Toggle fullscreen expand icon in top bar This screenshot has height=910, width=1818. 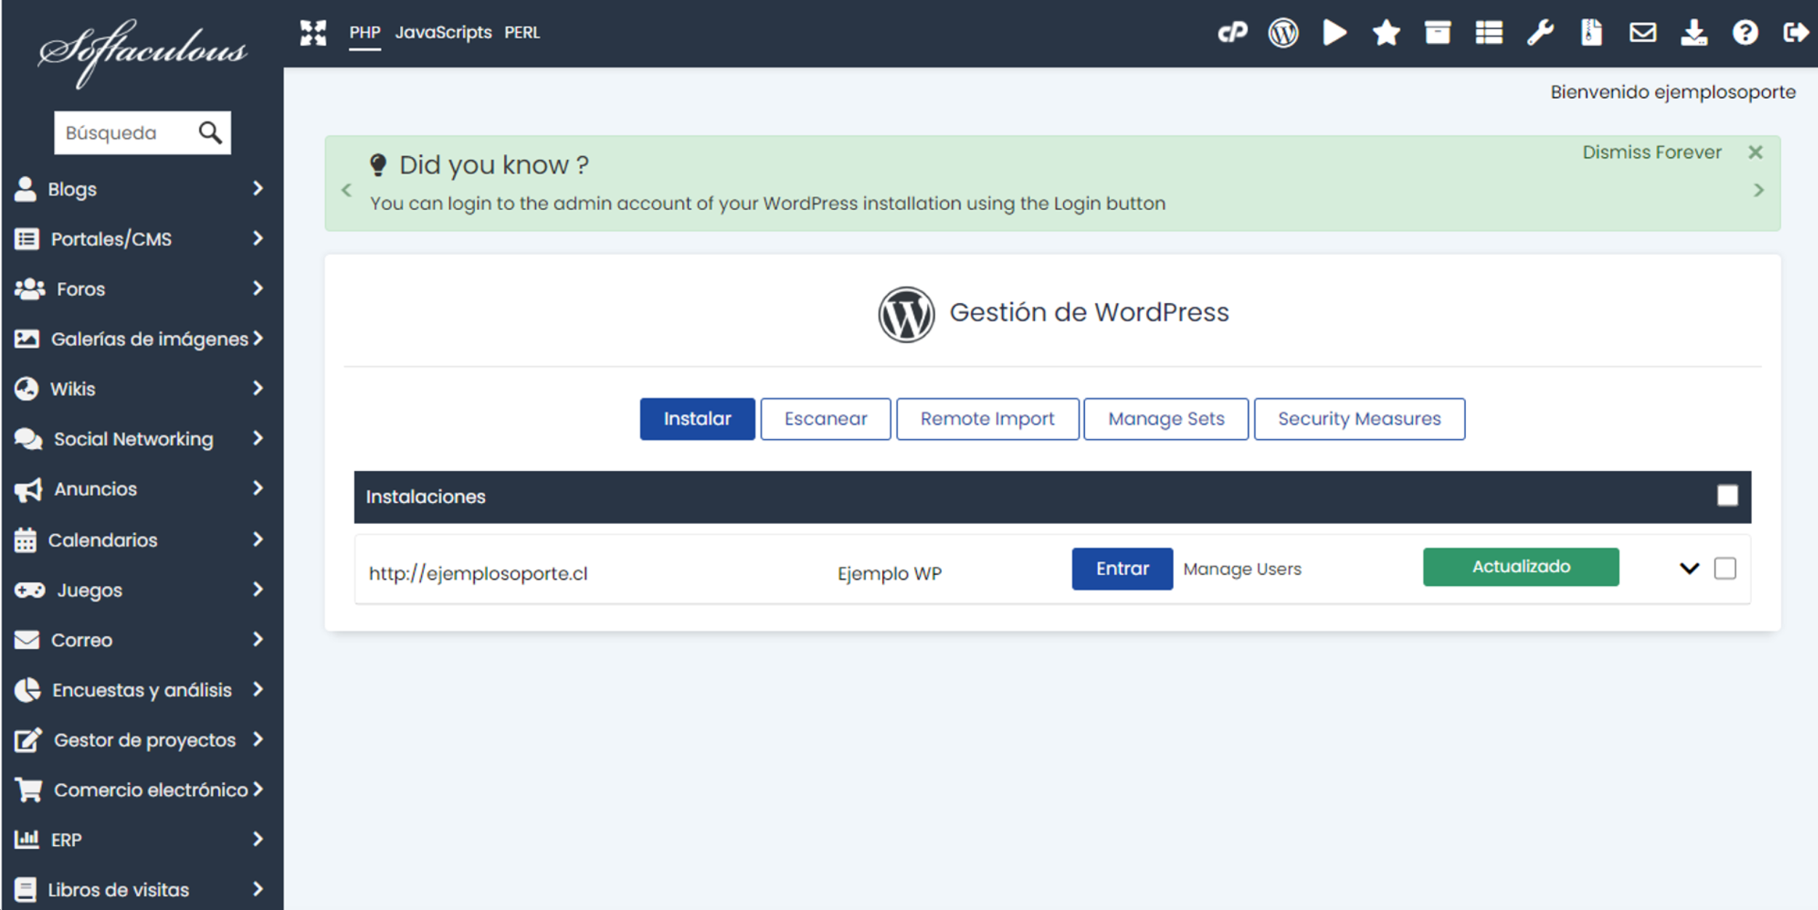313,33
